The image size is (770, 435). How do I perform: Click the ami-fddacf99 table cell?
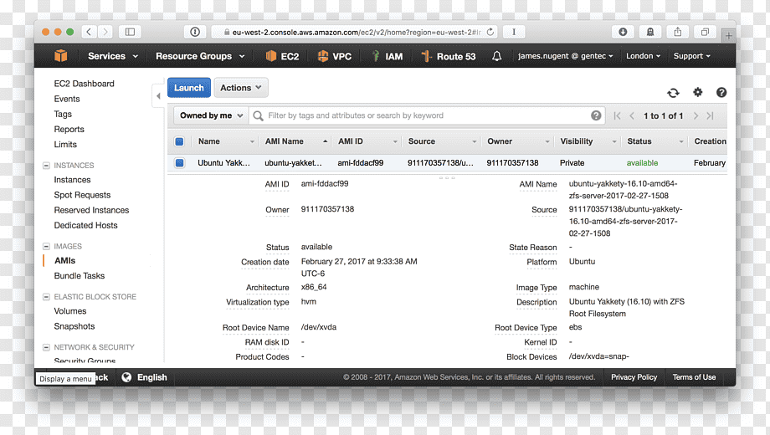pos(361,162)
